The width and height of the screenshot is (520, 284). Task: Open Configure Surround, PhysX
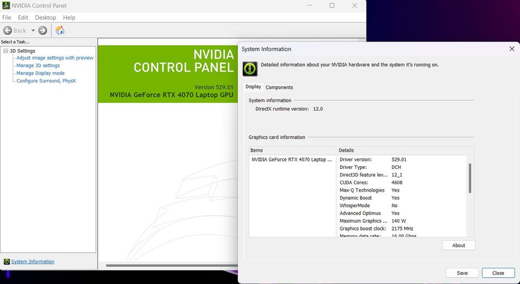[x=46, y=81]
